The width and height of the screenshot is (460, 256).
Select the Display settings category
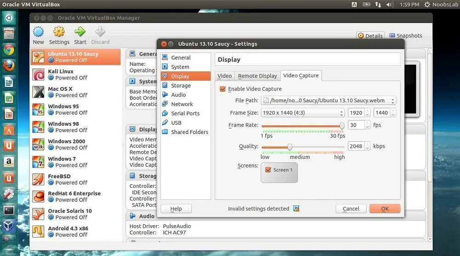click(185, 76)
